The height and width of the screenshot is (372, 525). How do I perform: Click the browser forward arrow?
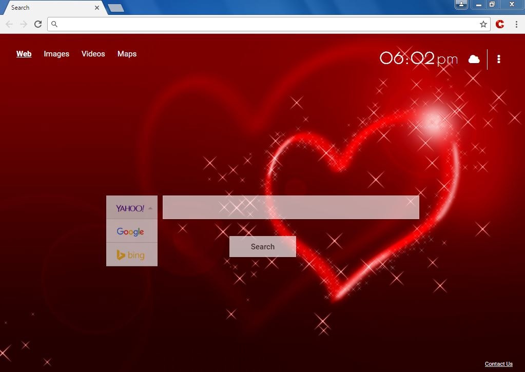[x=24, y=24]
